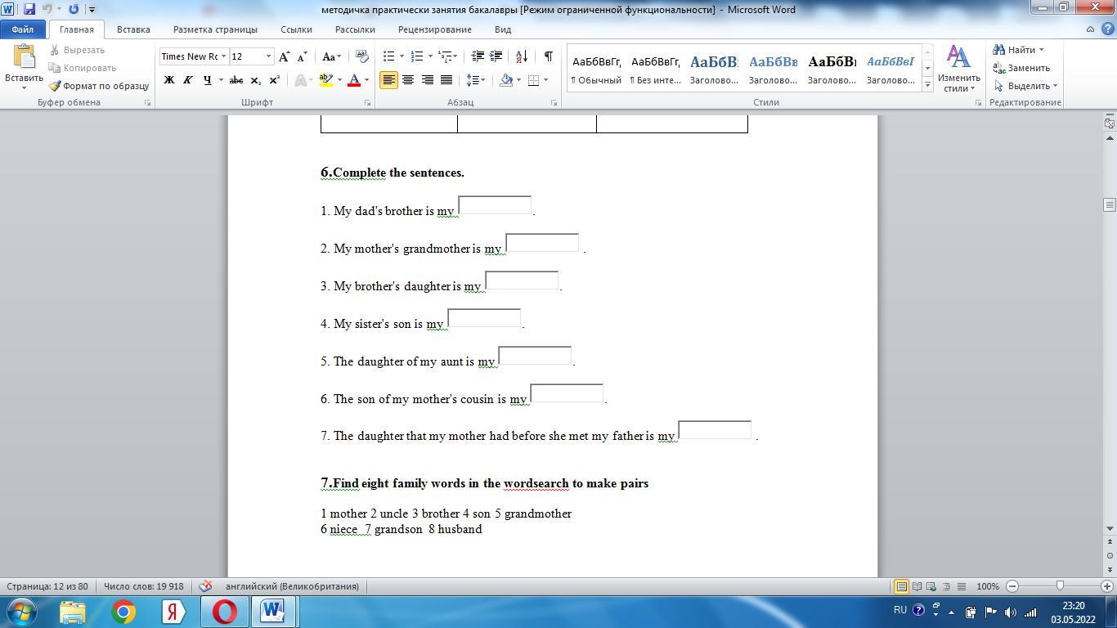Apply subscript formatting

[x=255, y=80]
